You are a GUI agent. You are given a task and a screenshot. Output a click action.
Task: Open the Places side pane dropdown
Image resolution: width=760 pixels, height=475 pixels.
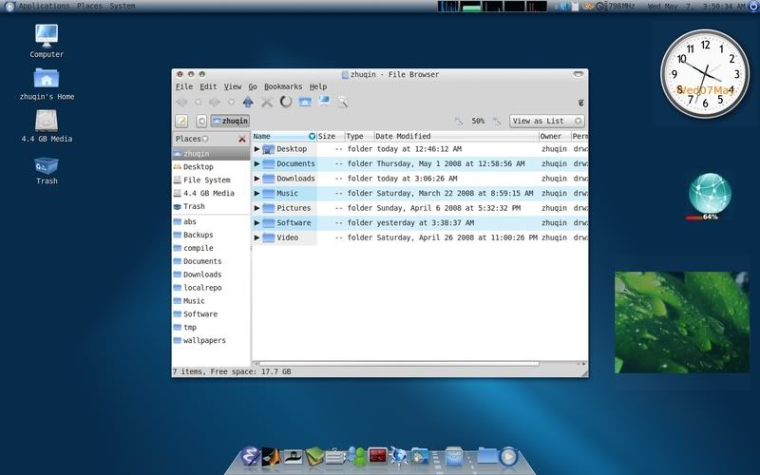coord(192,139)
